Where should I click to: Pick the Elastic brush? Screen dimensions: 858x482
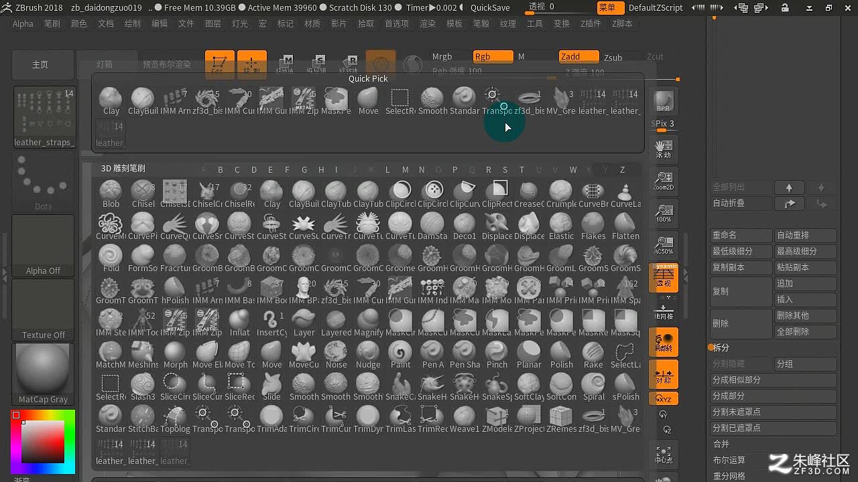click(561, 226)
